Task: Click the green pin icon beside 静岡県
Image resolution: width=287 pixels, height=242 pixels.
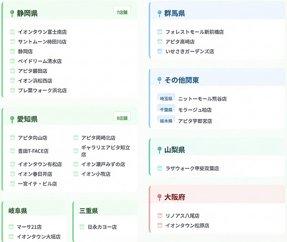Action: pyautogui.click(x=12, y=13)
